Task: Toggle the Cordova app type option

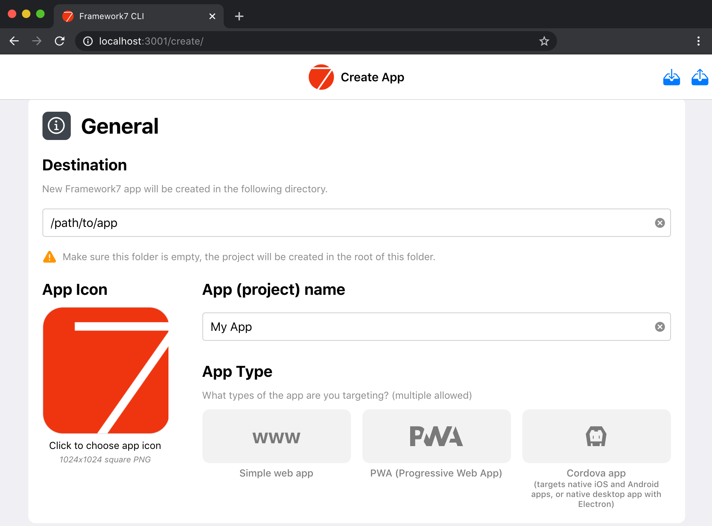Action: click(x=596, y=436)
